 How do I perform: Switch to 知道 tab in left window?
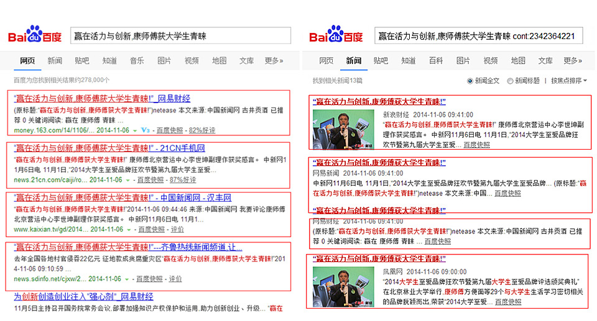tap(109, 60)
